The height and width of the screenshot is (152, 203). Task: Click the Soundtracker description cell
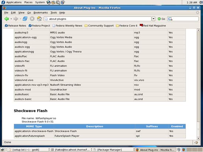(92, 89)
